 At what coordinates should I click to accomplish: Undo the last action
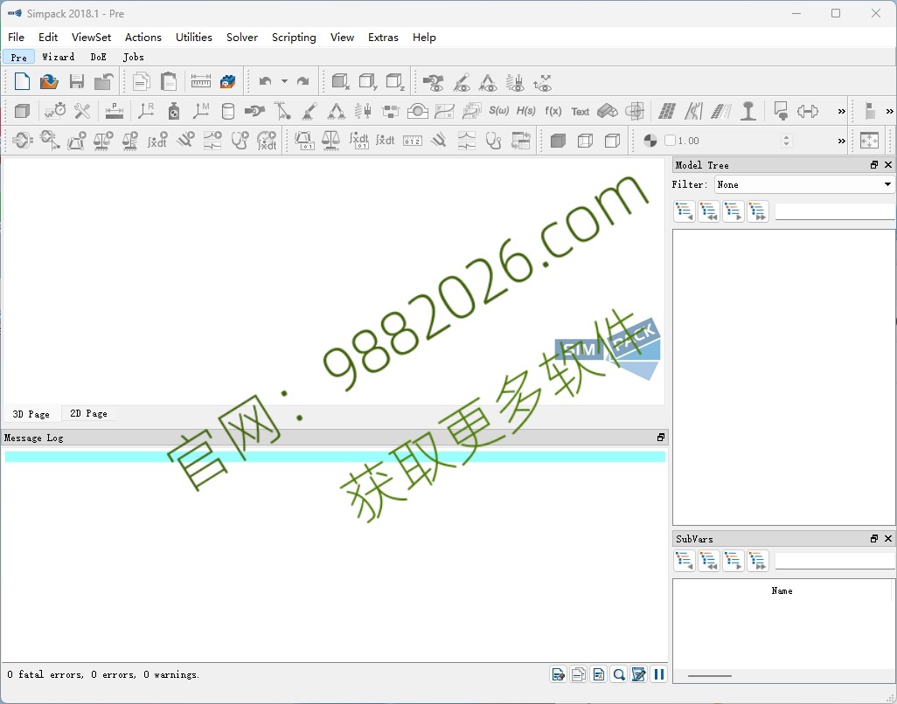(x=265, y=82)
